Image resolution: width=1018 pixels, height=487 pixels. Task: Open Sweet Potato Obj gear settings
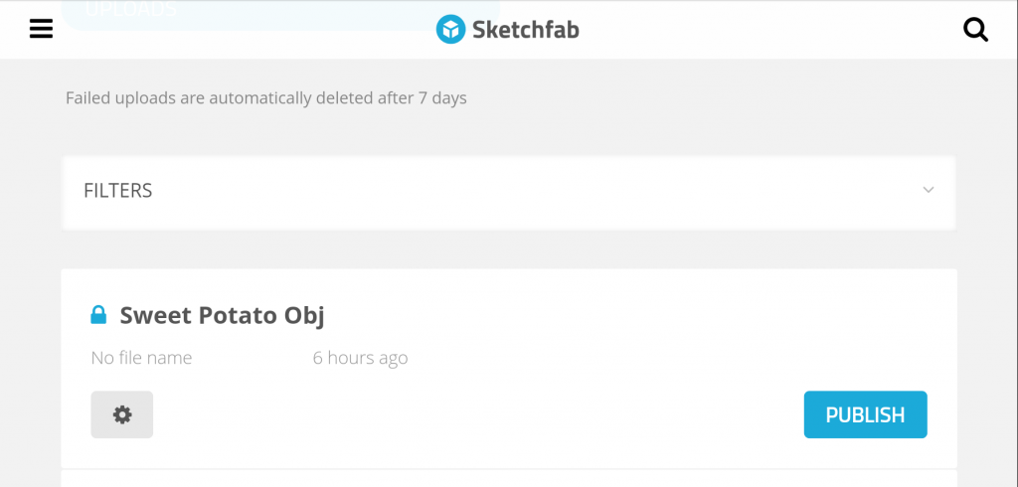[122, 414]
